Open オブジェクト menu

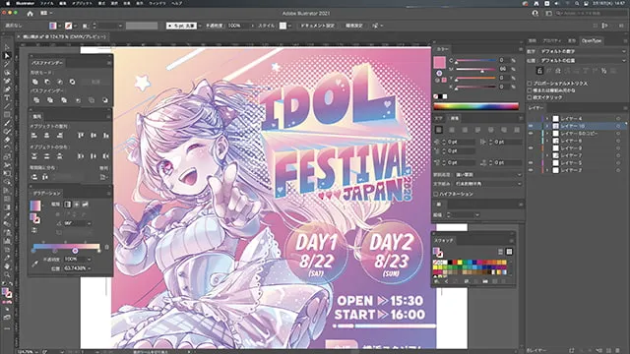tap(82, 3)
